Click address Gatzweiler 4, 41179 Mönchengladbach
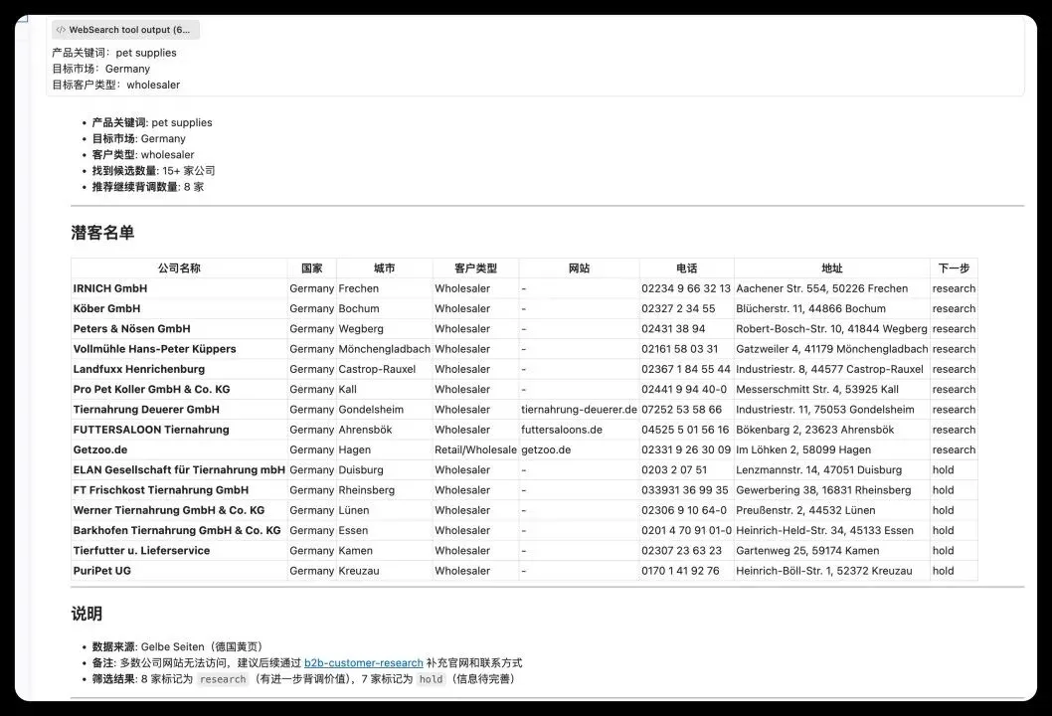The width and height of the screenshot is (1052, 716). tap(832, 349)
